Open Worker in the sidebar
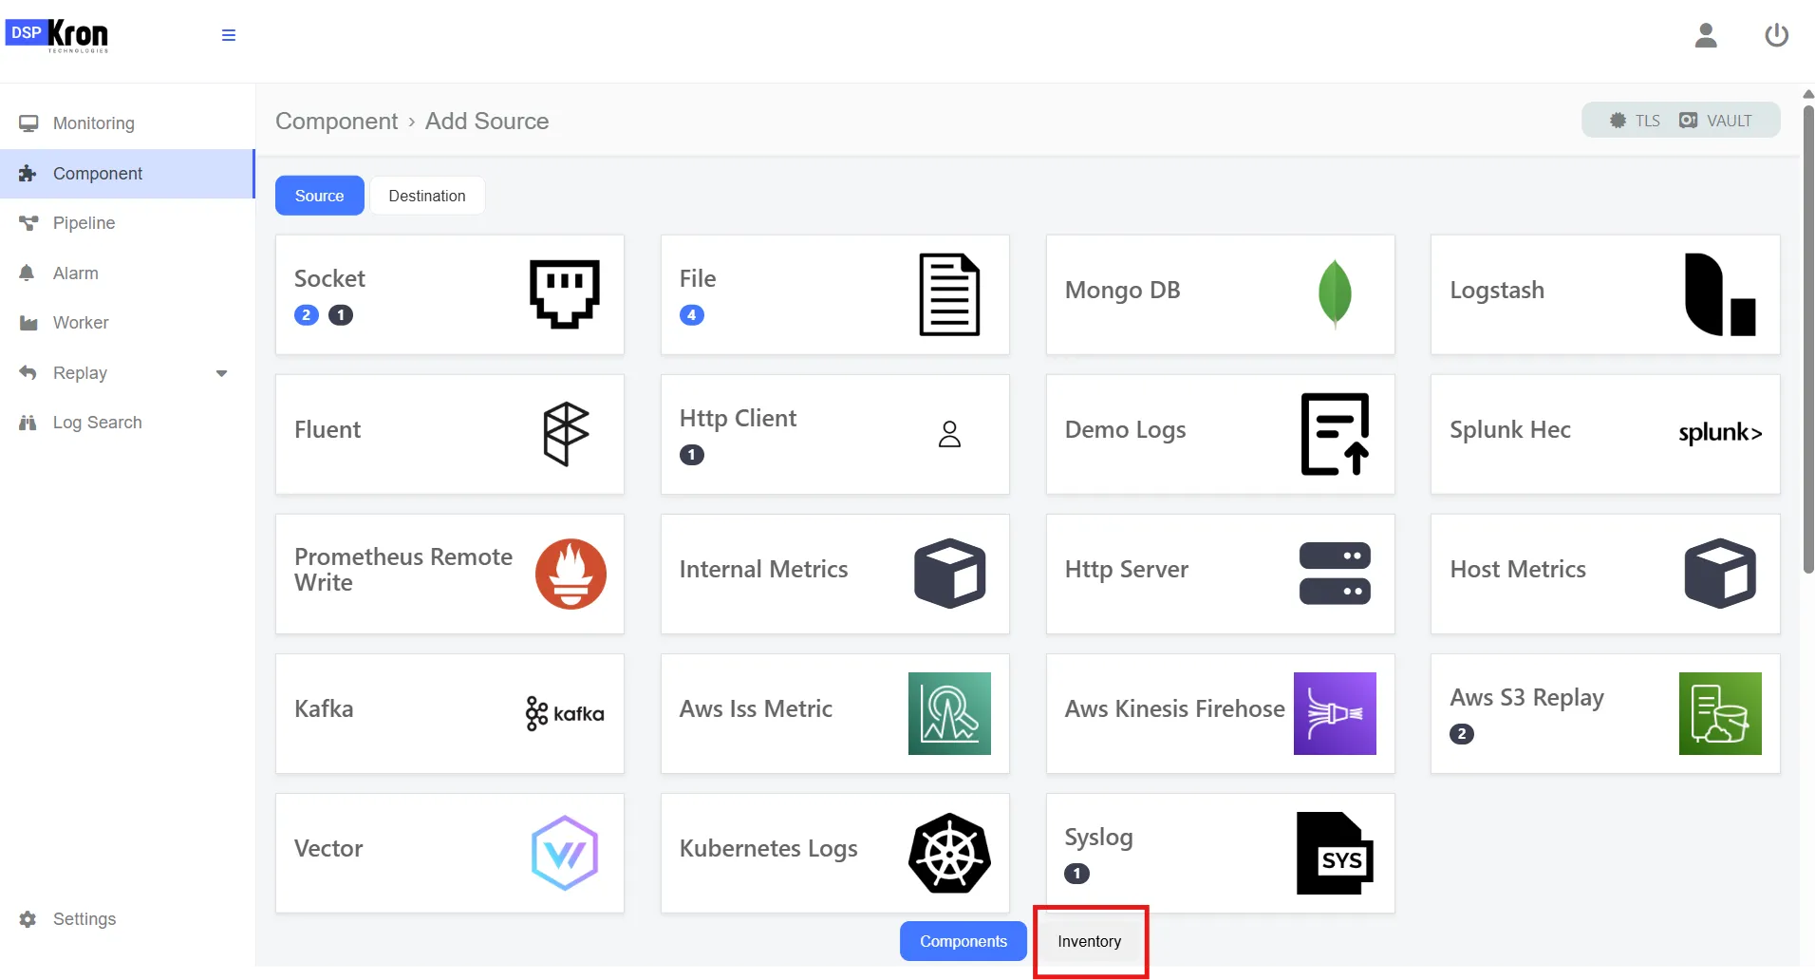 pyautogui.click(x=127, y=323)
